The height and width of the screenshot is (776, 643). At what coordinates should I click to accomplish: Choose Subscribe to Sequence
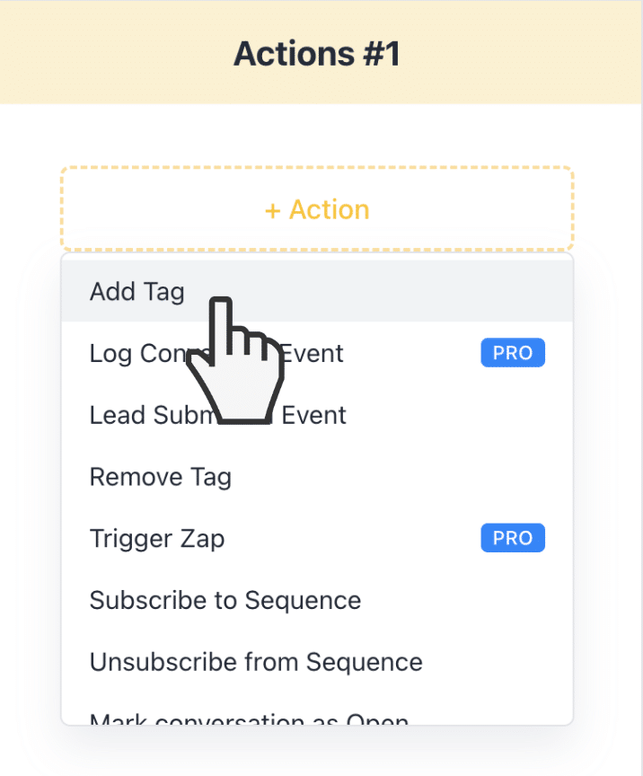[x=317, y=600]
